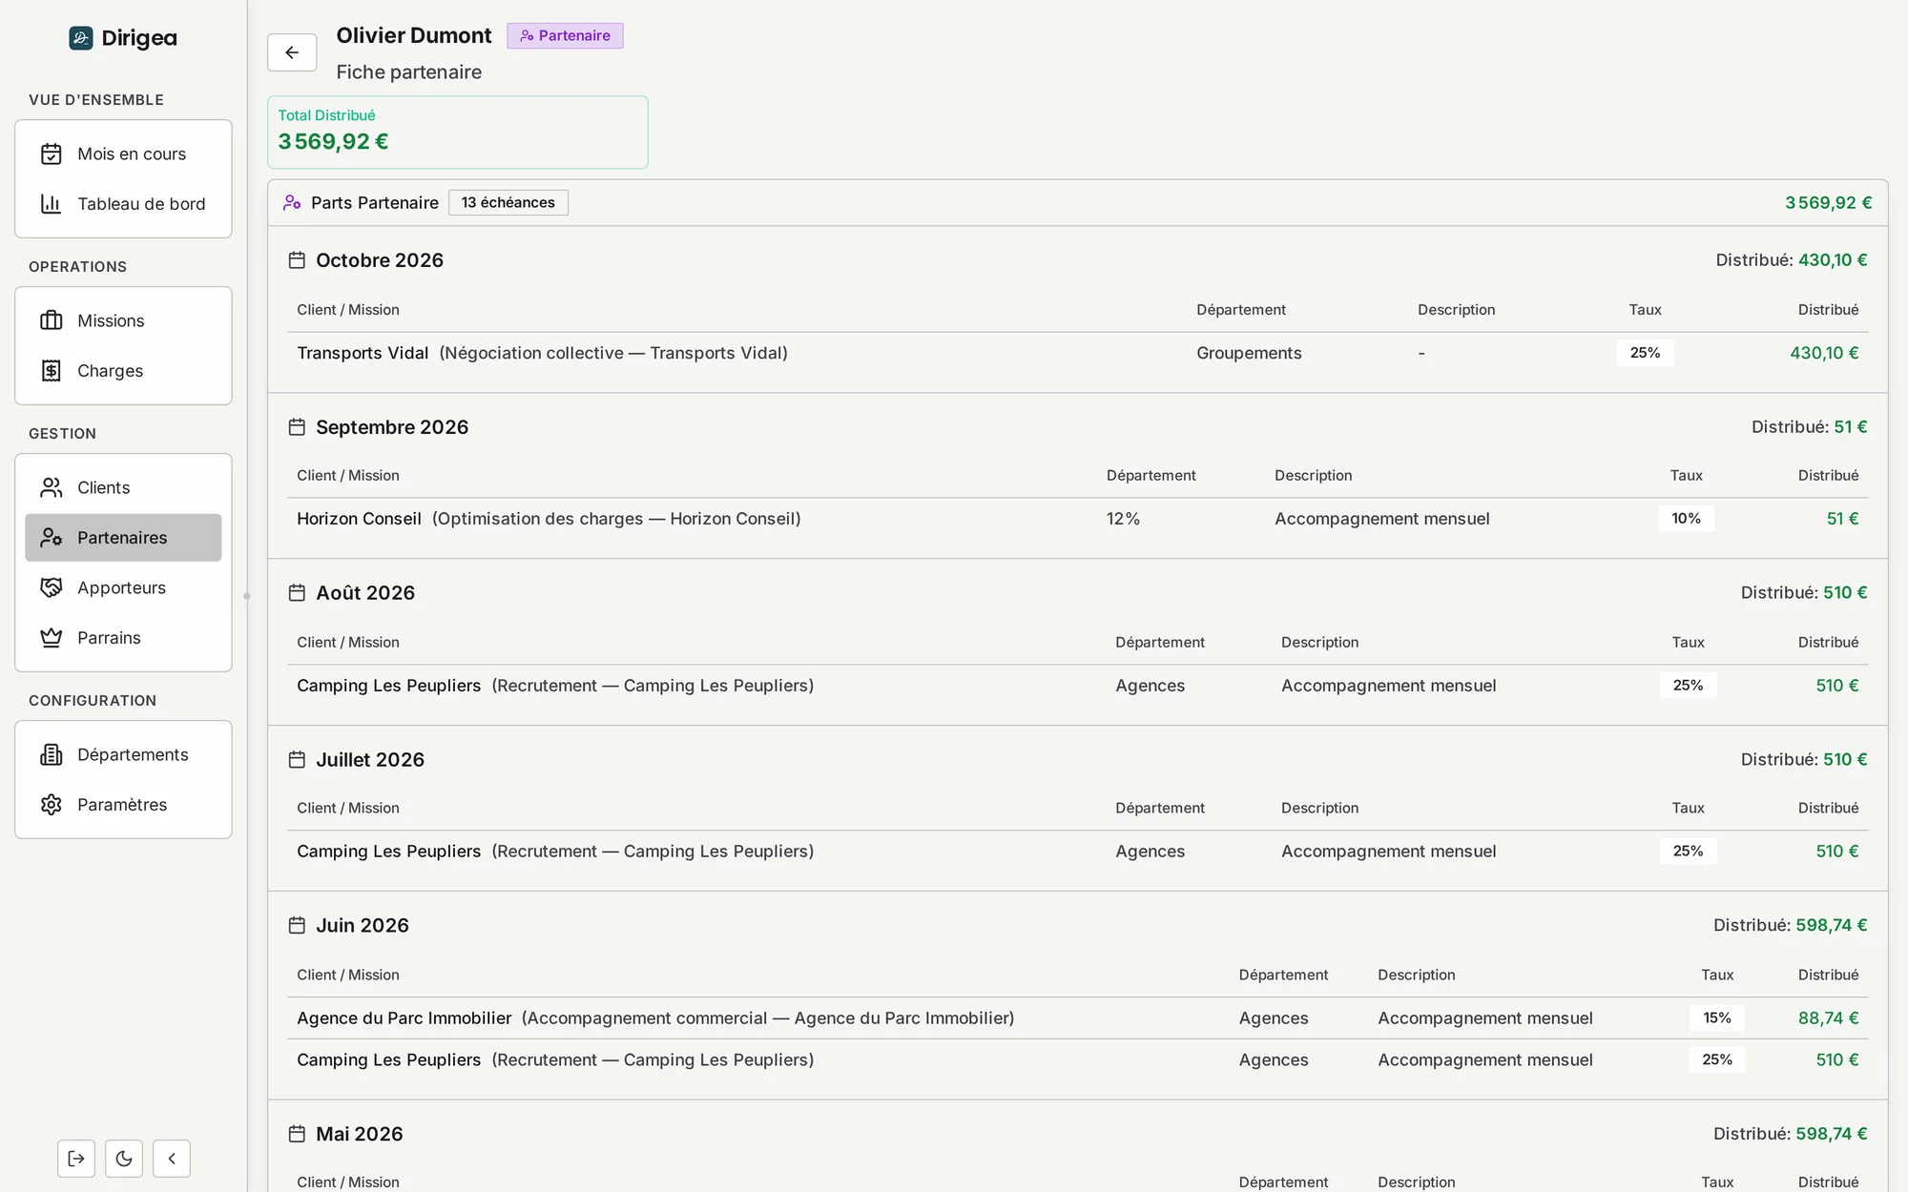1908x1192 pixels.
Task: Select Apporteurs in sidebar
Action: click(123, 587)
